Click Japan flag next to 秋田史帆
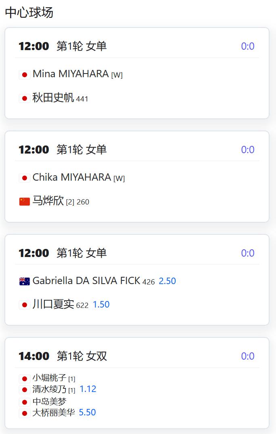 [x=25, y=98]
